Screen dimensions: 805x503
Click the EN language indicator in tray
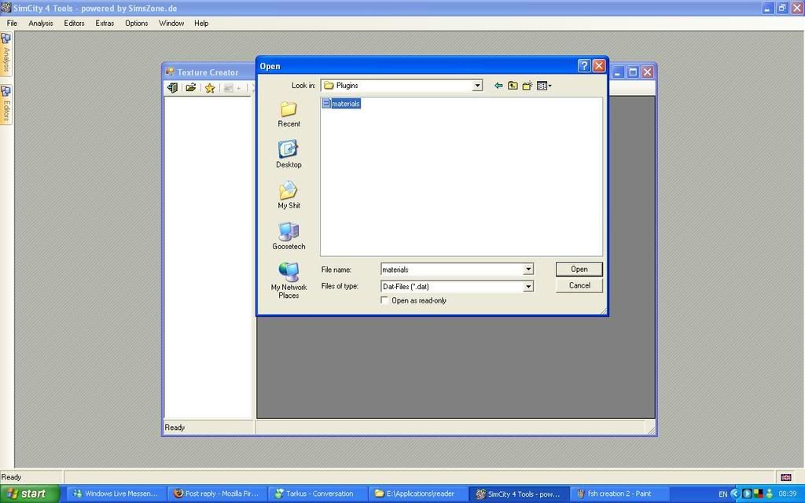(723, 494)
